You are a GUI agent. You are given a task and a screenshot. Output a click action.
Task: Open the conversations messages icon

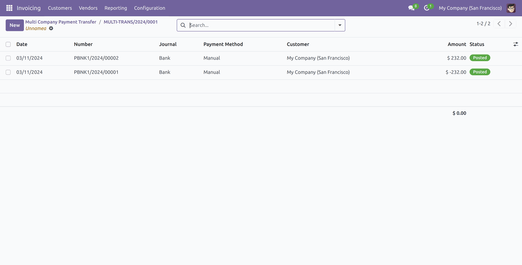tap(411, 8)
